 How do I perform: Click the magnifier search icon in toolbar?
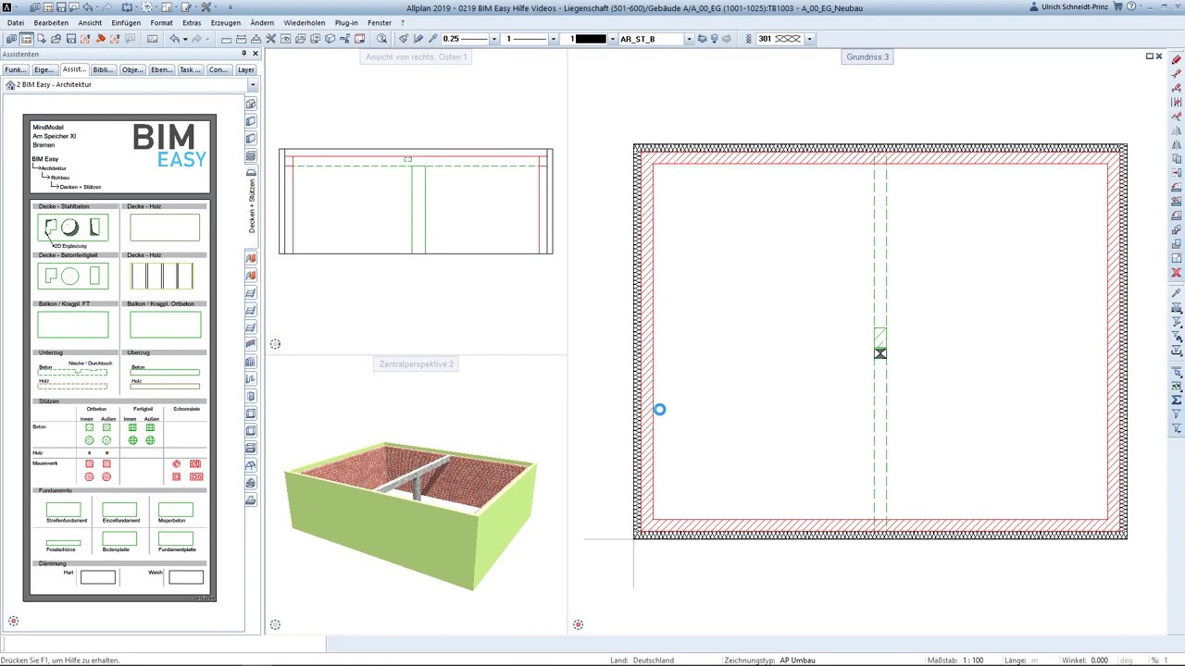pos(381,39)
